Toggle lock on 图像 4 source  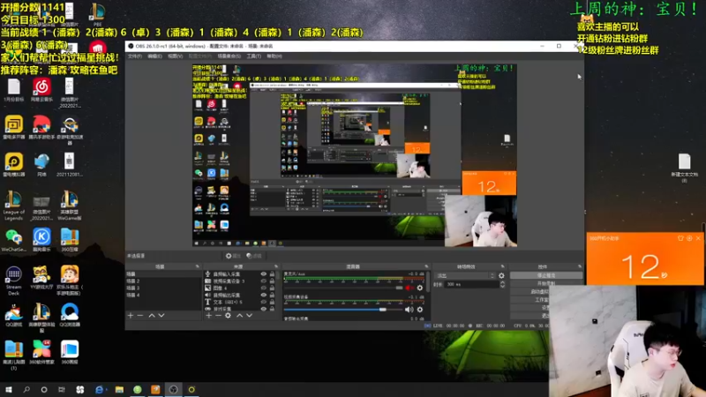click(272, 288)
